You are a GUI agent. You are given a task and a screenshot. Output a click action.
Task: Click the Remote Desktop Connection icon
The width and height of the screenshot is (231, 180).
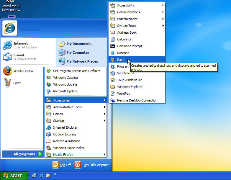(x=113, y=100)
